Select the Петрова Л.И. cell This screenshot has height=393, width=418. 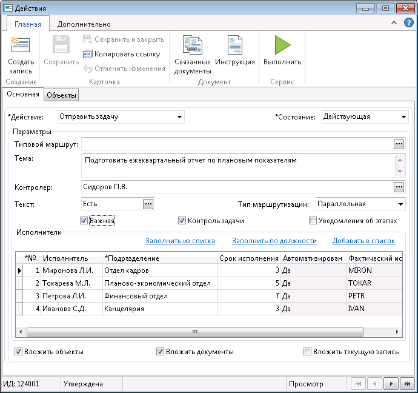[71, 296]
